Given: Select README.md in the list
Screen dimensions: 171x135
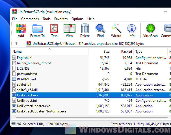Looking at the screenshot, I should tap(26, 79).
